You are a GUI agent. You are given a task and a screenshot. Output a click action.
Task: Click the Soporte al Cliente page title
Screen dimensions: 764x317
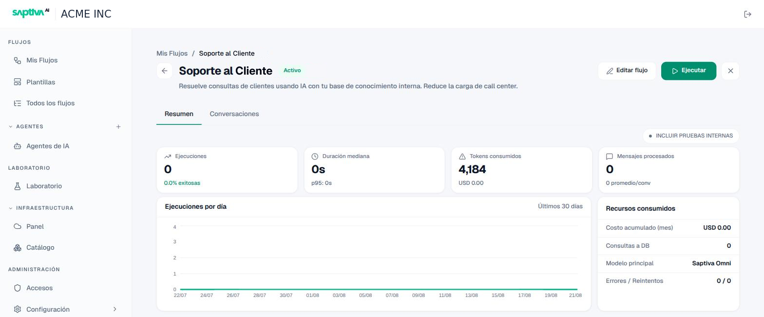[226, 71]
